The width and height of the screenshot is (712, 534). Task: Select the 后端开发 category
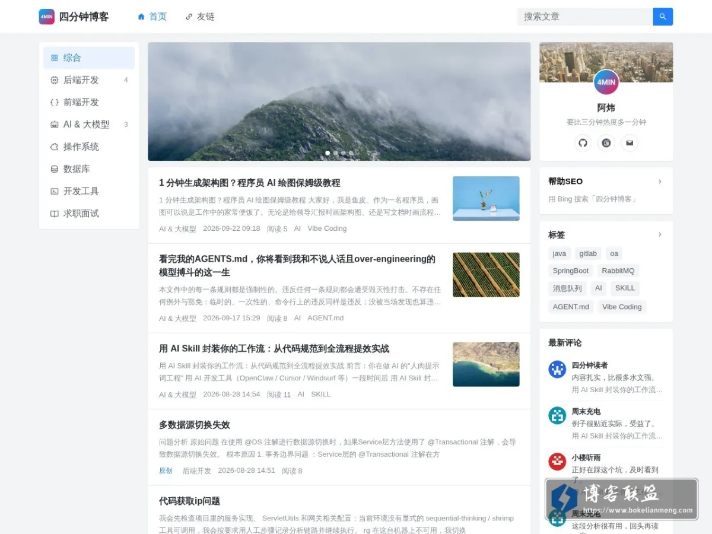89,80
